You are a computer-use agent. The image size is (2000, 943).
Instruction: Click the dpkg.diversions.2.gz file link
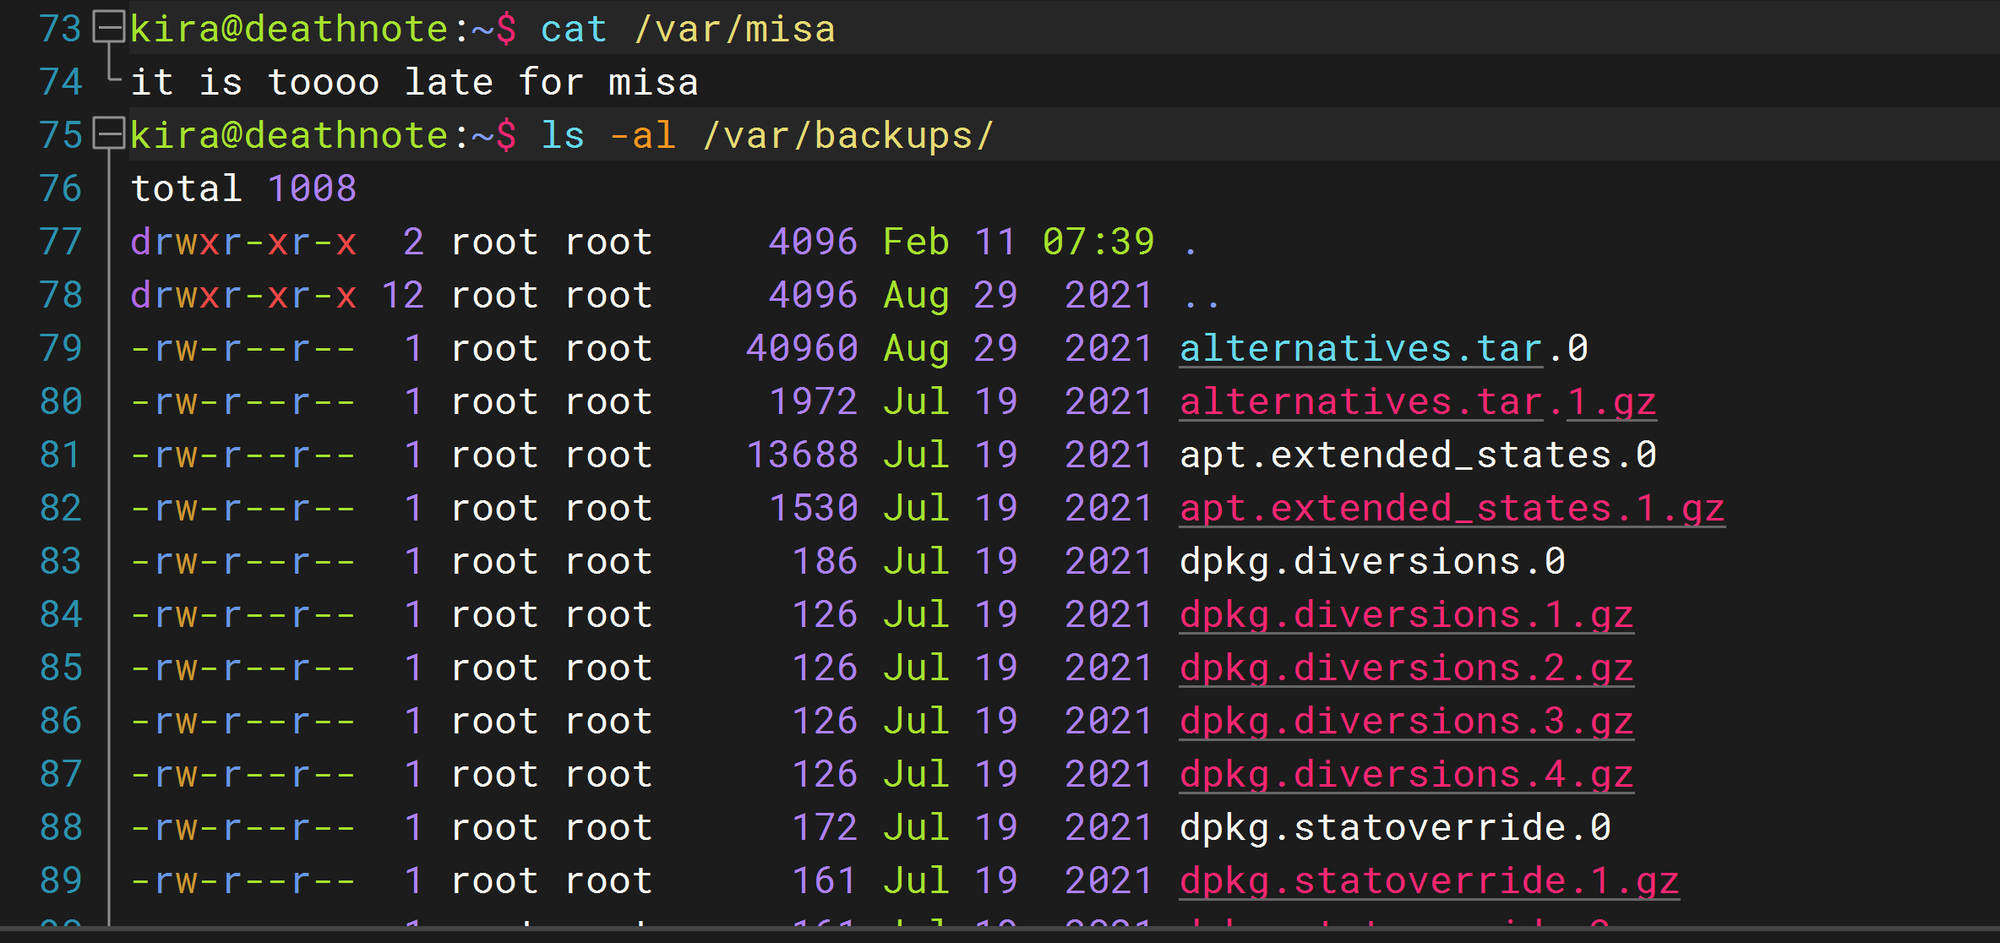pos(1406,668)
